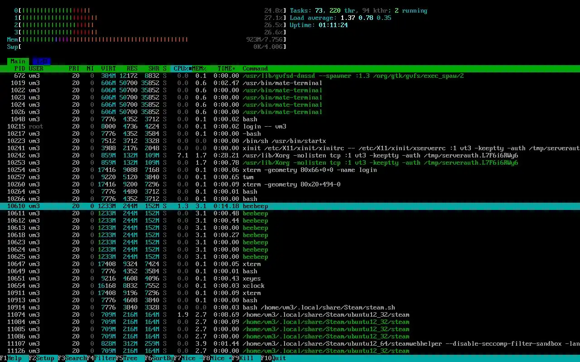Sort by the MEM% column header
This screenshot has height=362, width=580.
point(199,68)
